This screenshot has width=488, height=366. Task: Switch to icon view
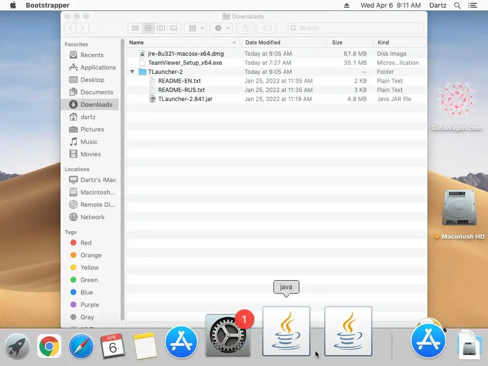coord(135,28)
